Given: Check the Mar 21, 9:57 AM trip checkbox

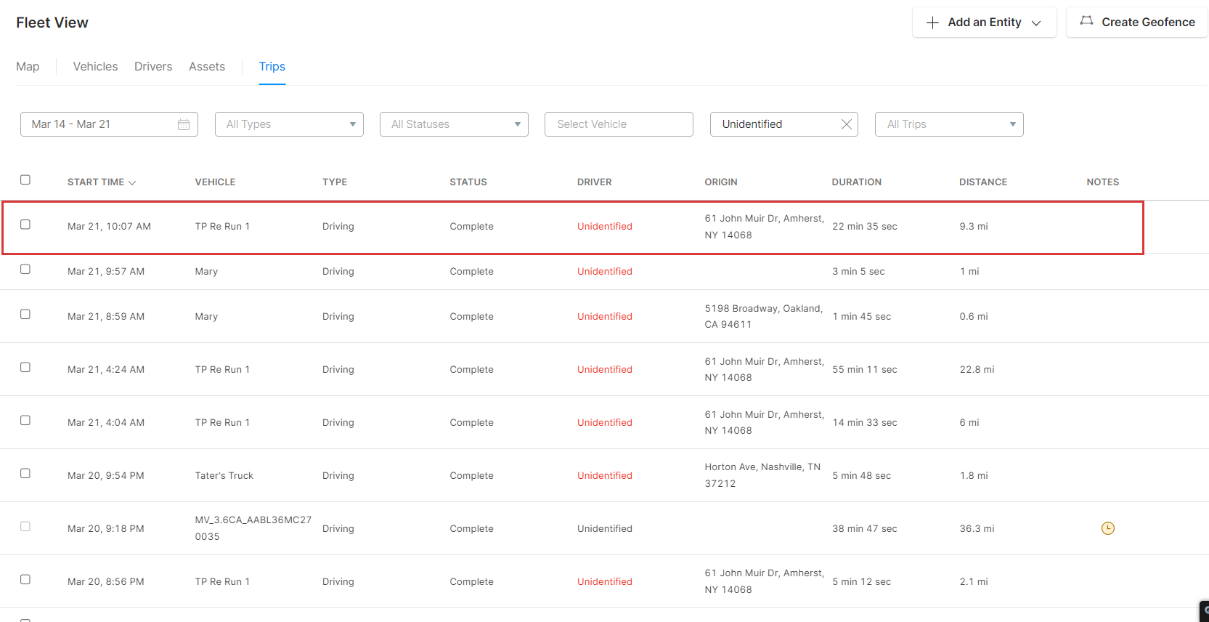Looking at the screenshot, I should (x=25, y=269).
